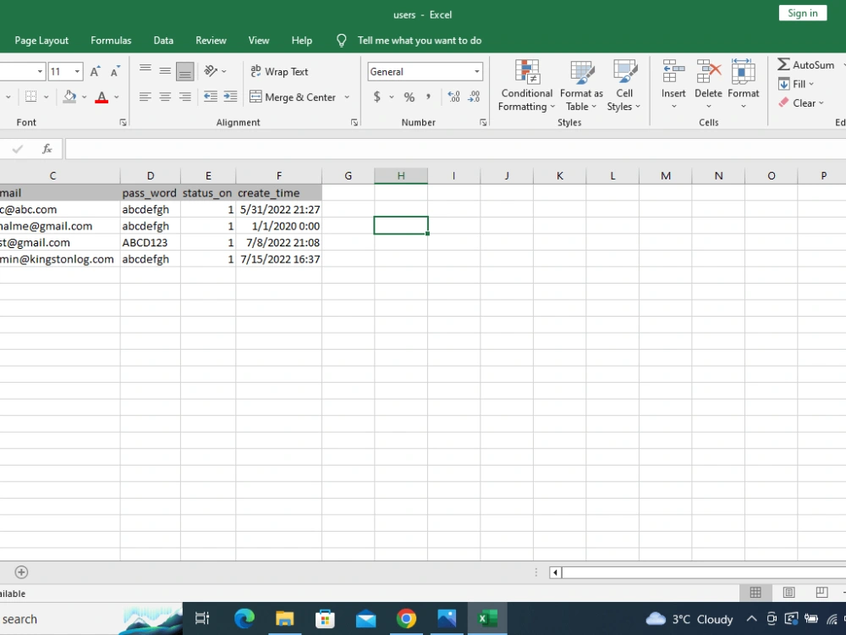The width and height of the screenshot is (846, 635).
Task: Increase indent of cell contents
Action: [x=230, y=97]
